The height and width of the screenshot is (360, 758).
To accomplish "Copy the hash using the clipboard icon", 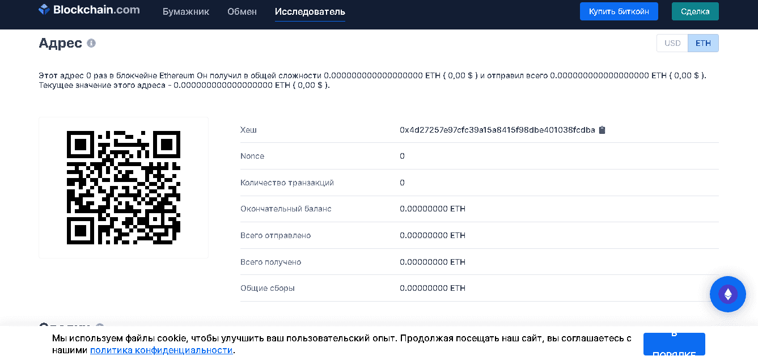I will pyautogui.click(x=602, y=130).
